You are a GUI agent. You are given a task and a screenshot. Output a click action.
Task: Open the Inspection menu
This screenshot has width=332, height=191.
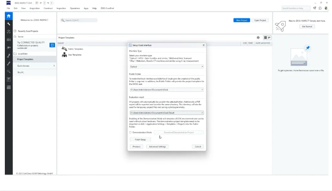tap(61, 8)
